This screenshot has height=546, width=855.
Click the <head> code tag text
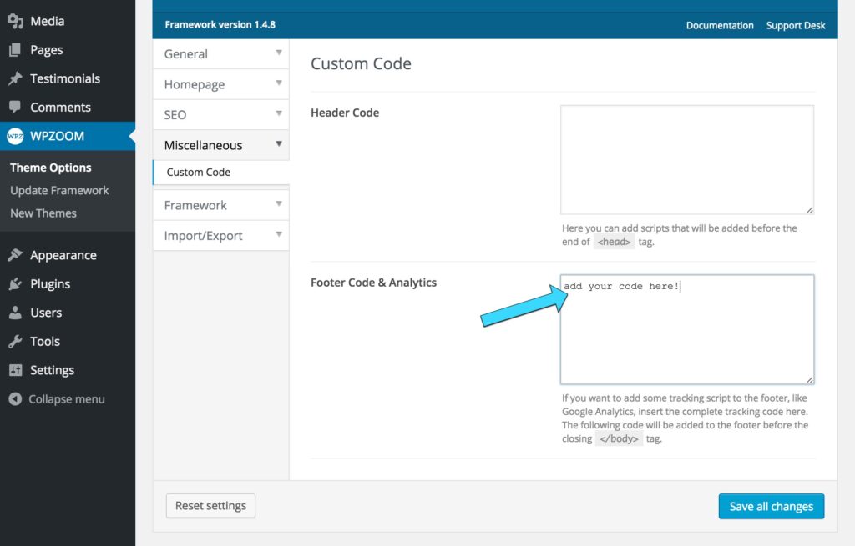click(x=614, y=242)
